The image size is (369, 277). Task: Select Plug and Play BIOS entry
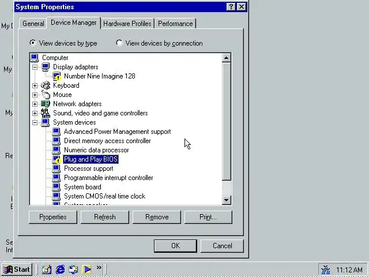pyautogui.click(x=91, y=159)
